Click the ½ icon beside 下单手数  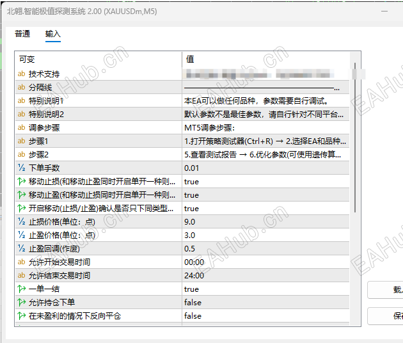[21, 168]
